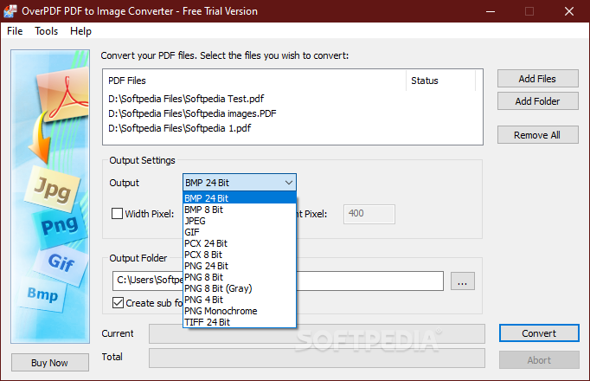The width and height of the screenshot is (590, 381).
Task: Select PCX 8 Bit output format
Action: click(x=240, y=255)
